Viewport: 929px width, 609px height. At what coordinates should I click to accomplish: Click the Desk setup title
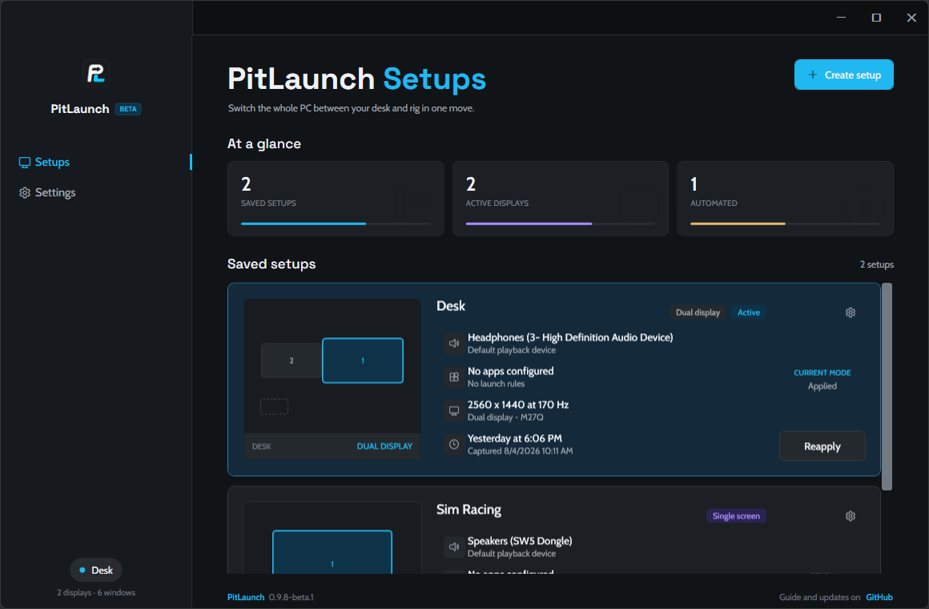click(451, 306)
